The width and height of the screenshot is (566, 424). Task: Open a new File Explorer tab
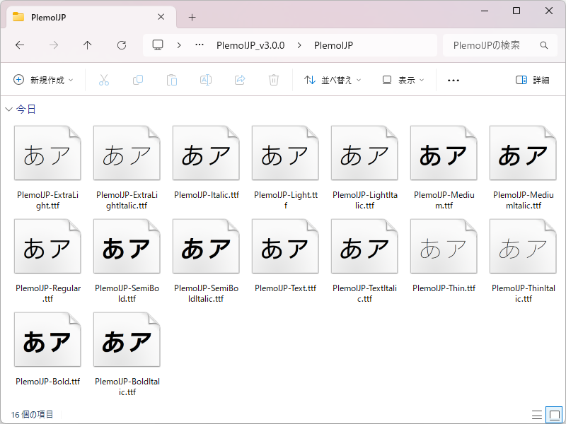[192, 17]
